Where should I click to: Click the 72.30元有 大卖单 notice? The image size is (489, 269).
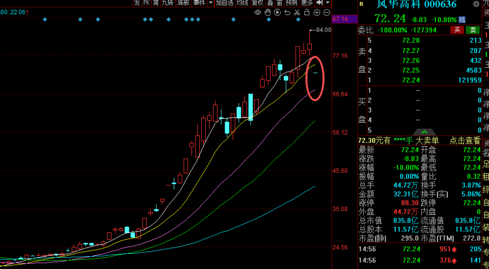pos(398,141)
